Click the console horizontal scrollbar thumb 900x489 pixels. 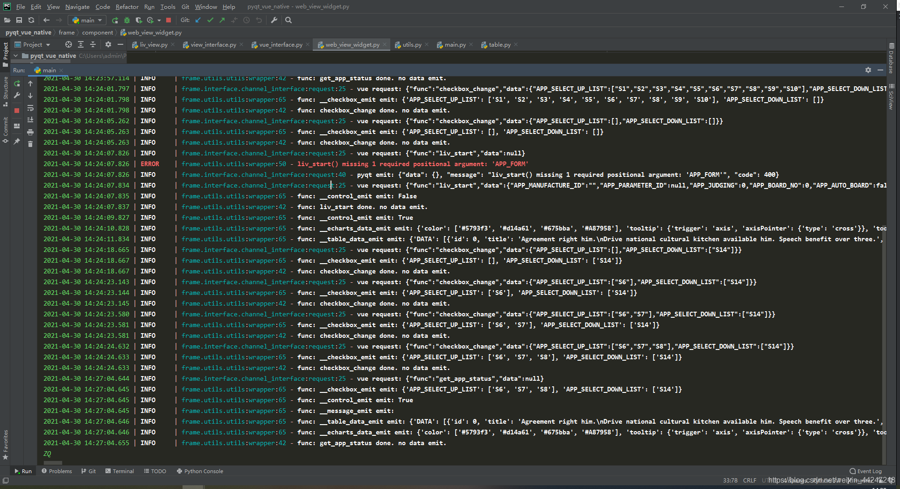(x=53, y=463)
